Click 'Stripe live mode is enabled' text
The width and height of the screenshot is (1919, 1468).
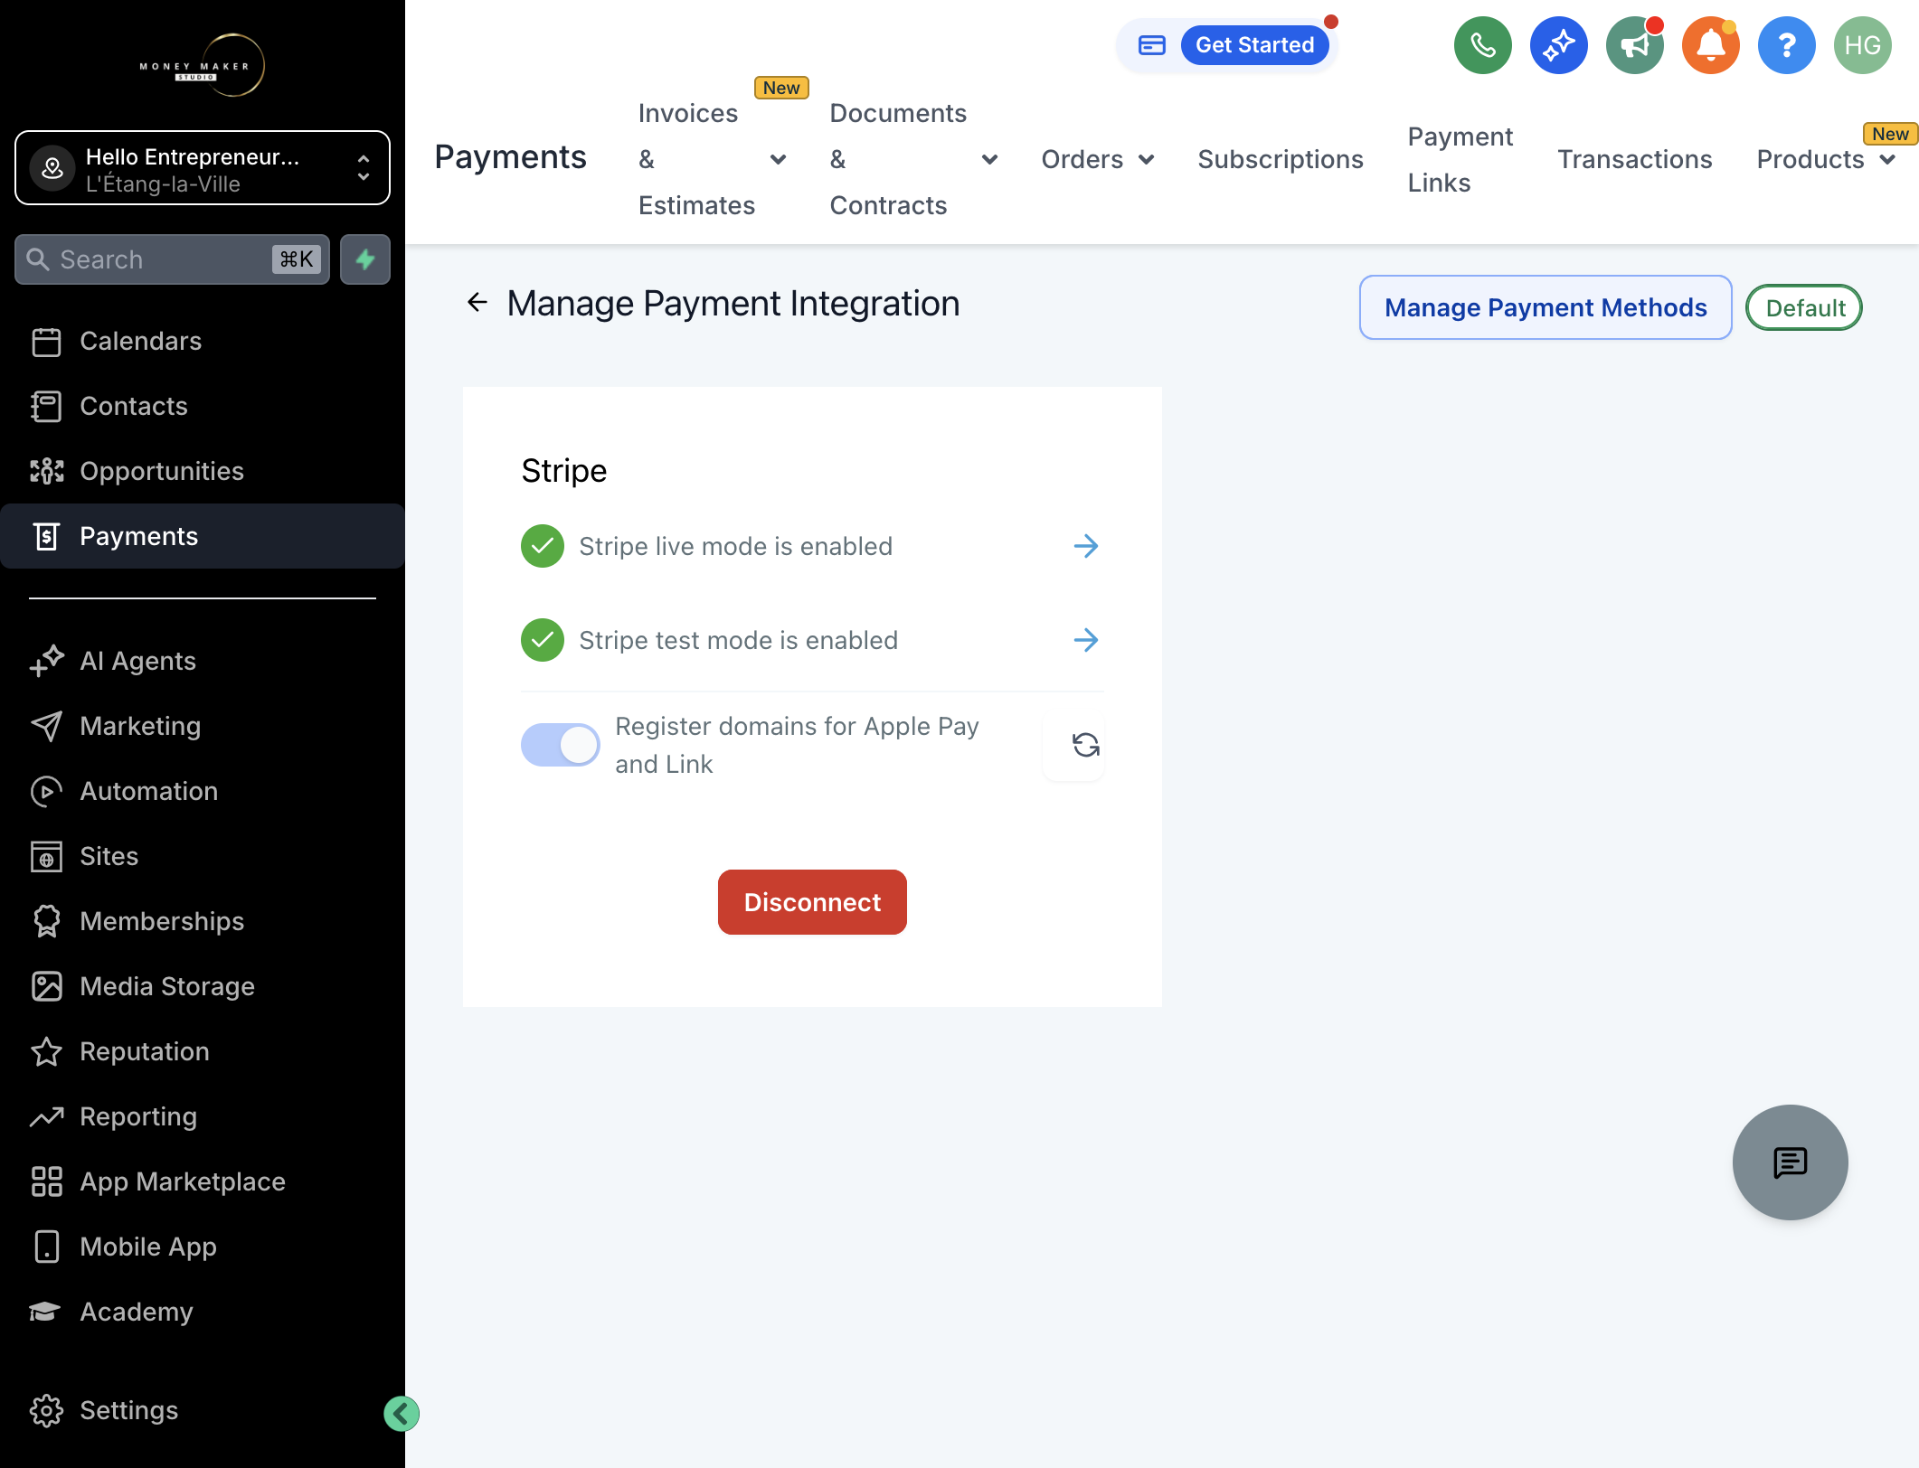(735, 546)
